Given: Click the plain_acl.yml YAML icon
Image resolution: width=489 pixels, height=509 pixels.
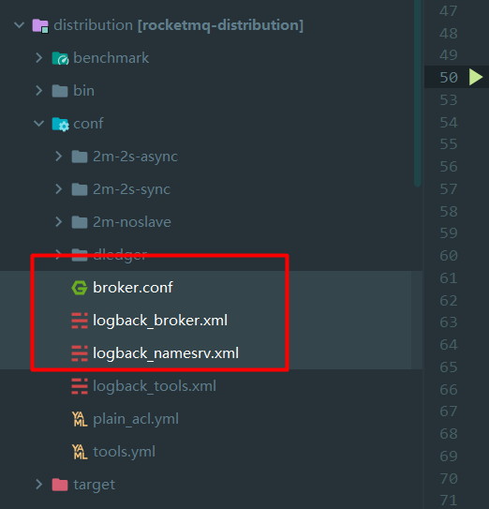Looking at the screenshot, I should 80,419.
